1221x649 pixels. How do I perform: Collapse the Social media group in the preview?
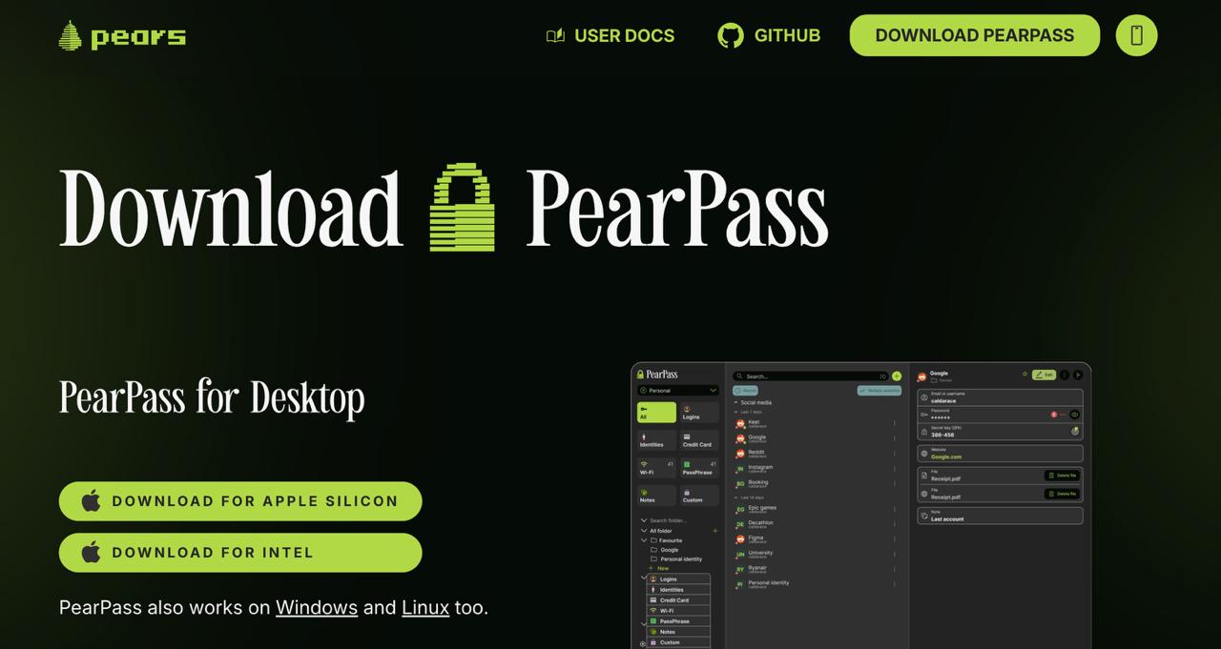[736, 402]
